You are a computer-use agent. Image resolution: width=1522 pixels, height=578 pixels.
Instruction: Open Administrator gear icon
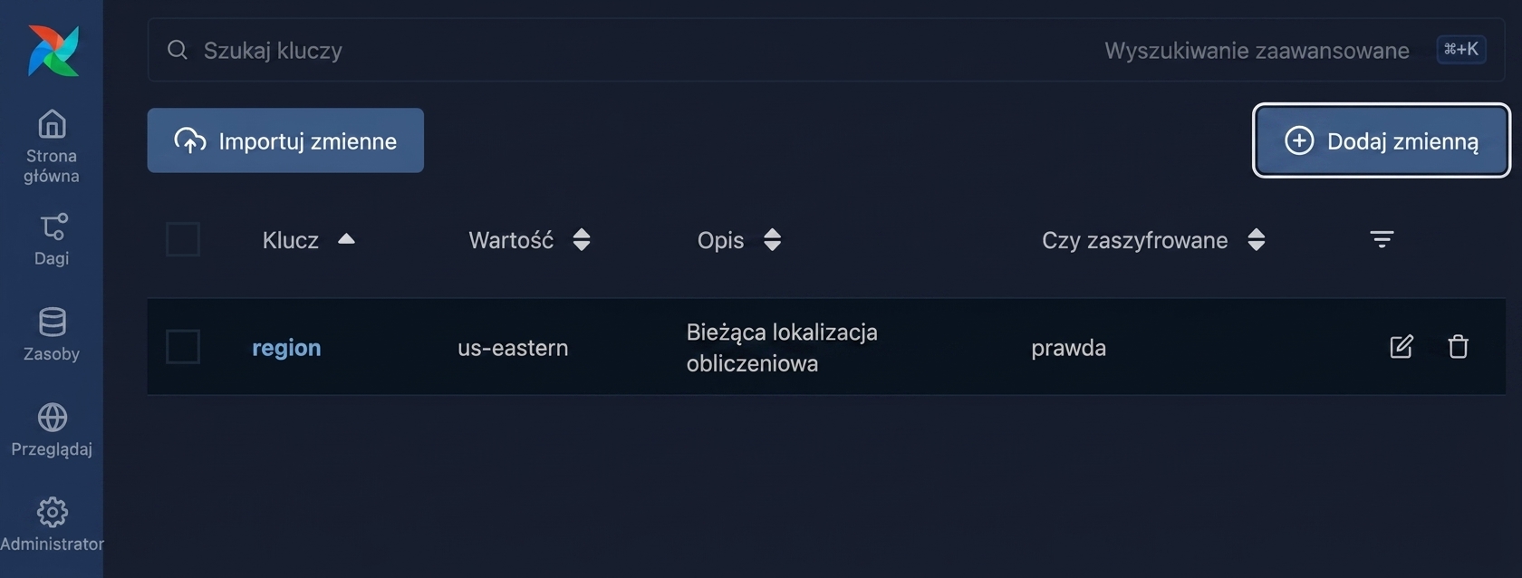[52, 513]
